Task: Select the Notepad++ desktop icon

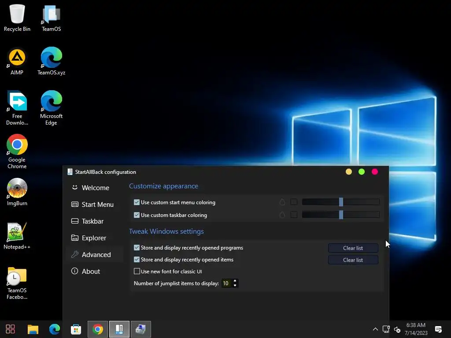Action: [x=17, y=236]
